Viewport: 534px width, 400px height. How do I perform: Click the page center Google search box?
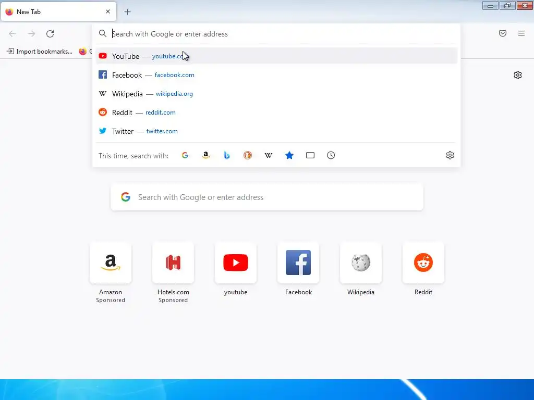pos(267,197)
